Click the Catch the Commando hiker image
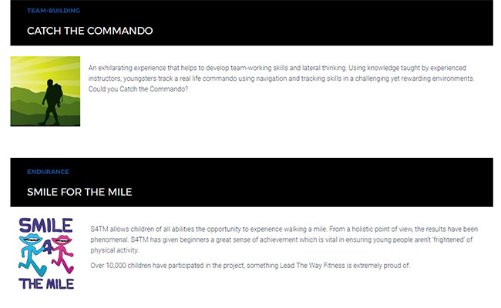 tap(45, 91)
